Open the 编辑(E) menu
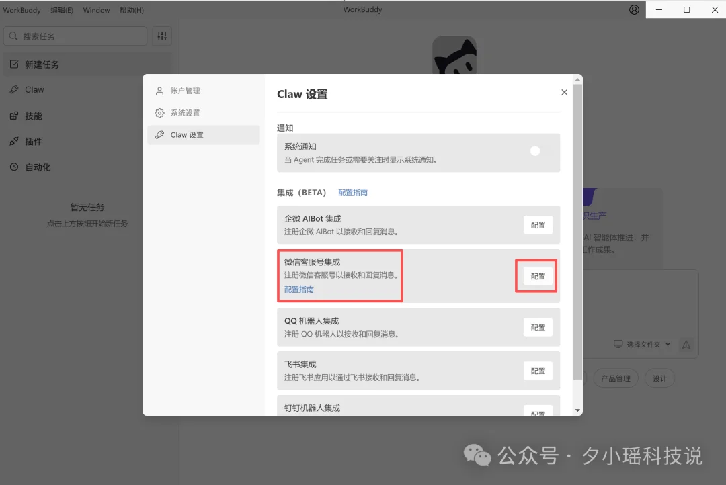This screenshot has height=485, width=726. click(63, 9)
